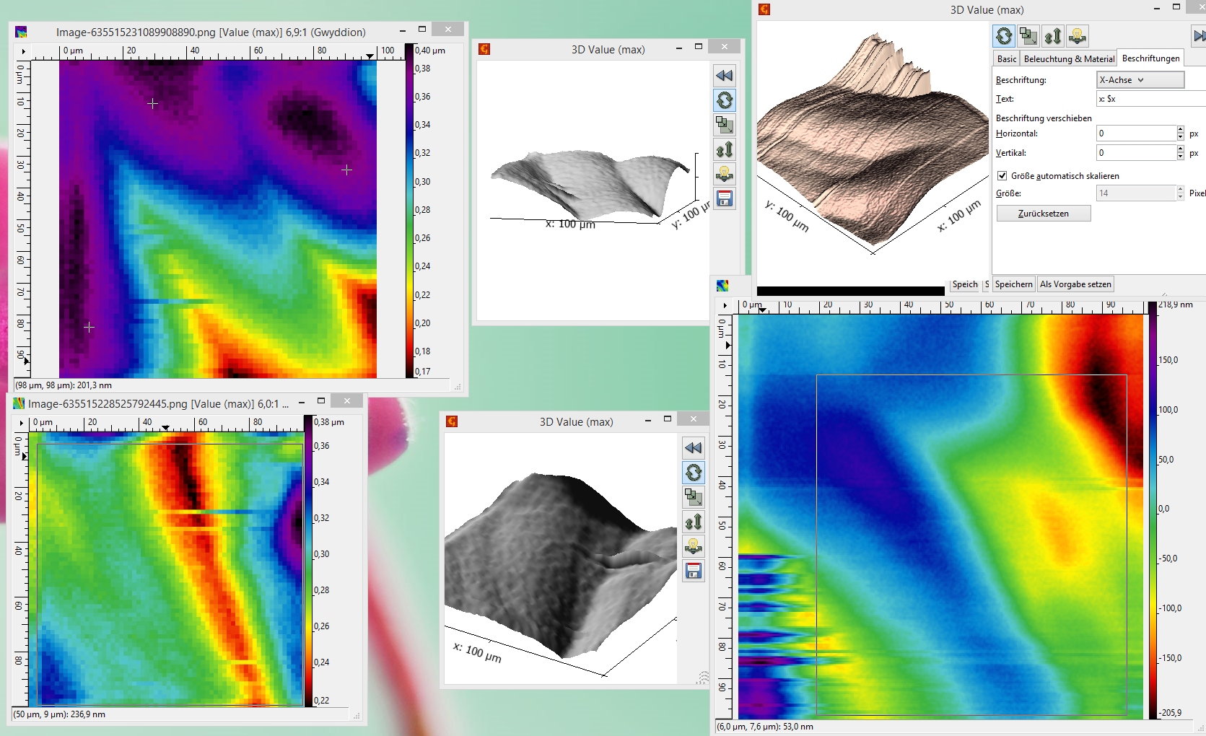1206x736 pixels.
Task: Click the 218,9 nm color scale bar
Action: click(1153, 509)
